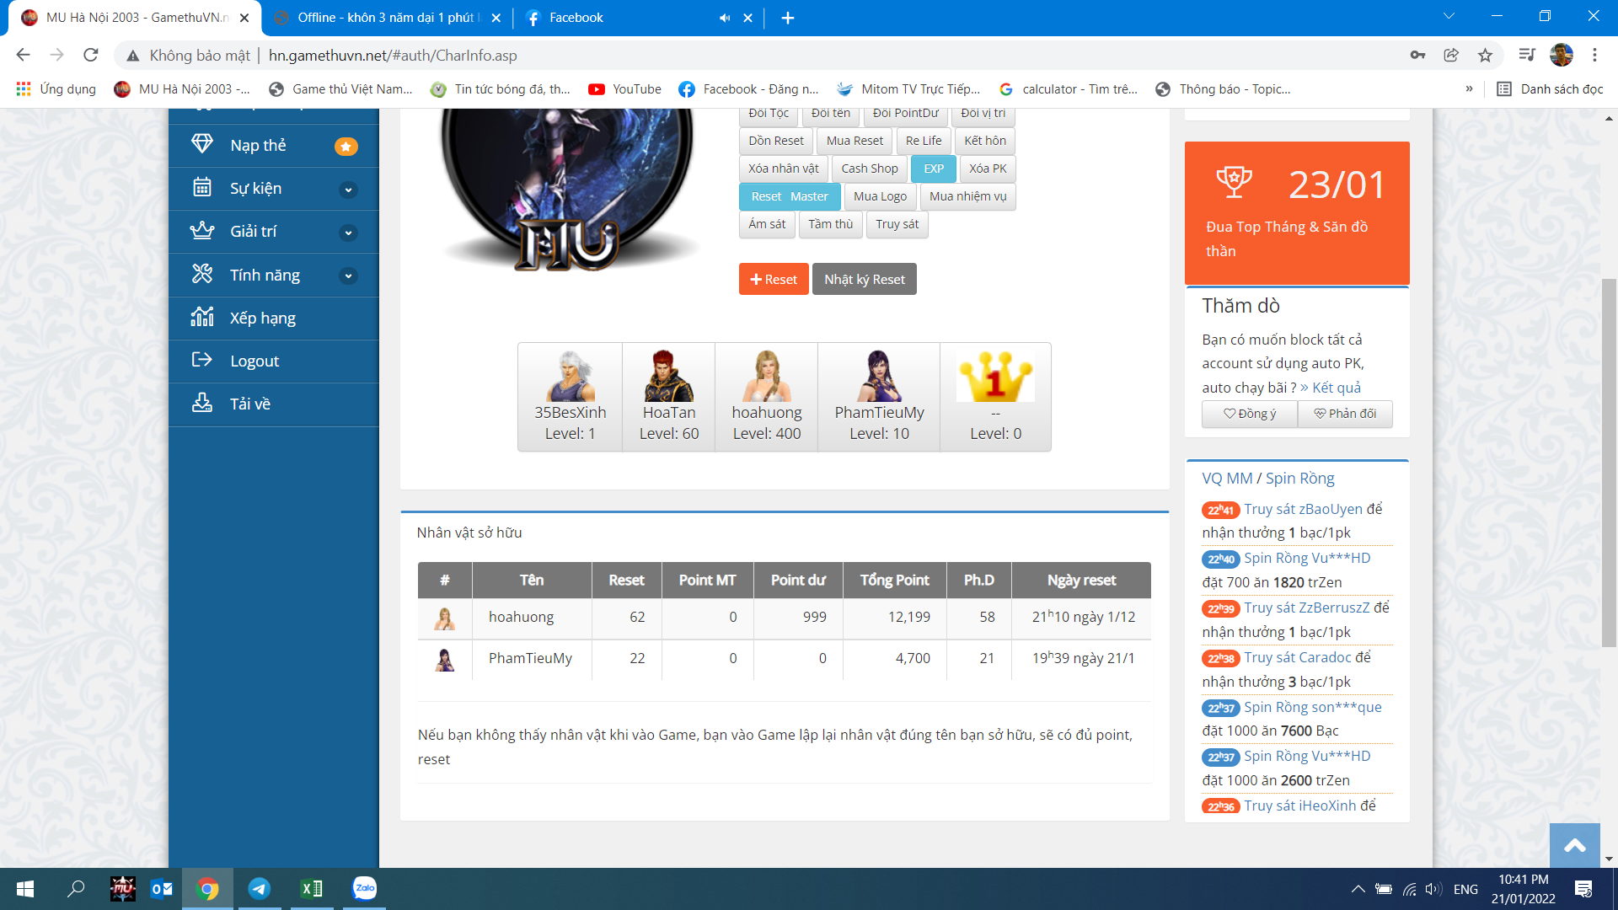Mute the Facebook tab audio icon
The image size is (1618, 910).
[724, 18]
